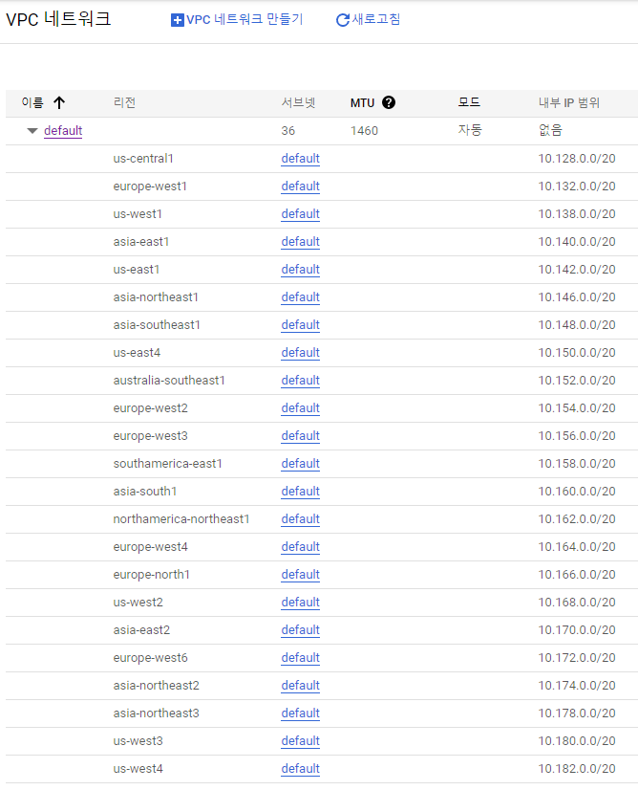This screenshot has height=790, width=638.
Task: Select the europe-north1 region cell
Action: [x=152, y=574]
